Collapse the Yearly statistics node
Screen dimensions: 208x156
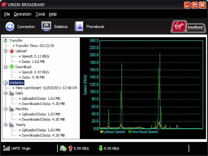coord(5,125)
